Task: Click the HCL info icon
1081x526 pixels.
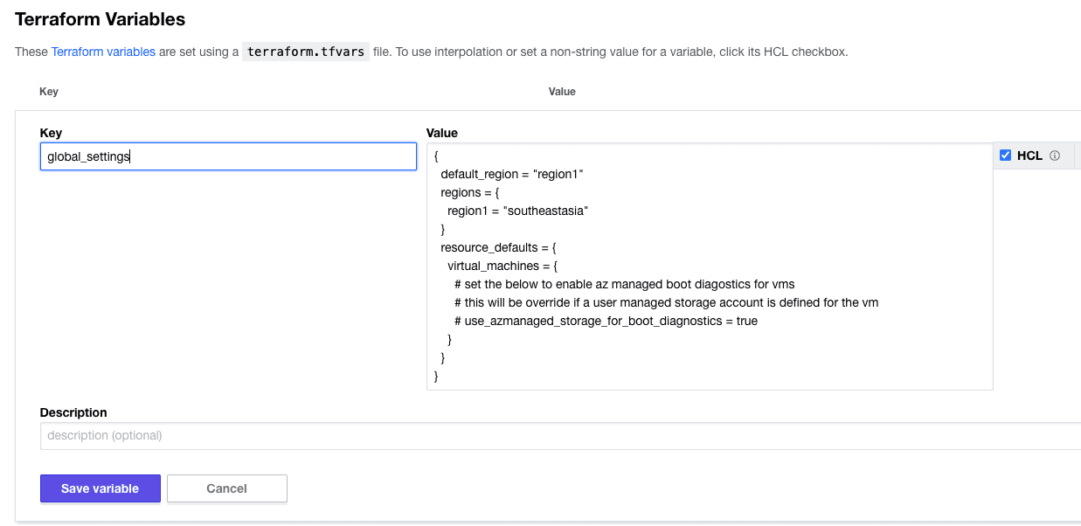Action: coord(1055,156)
